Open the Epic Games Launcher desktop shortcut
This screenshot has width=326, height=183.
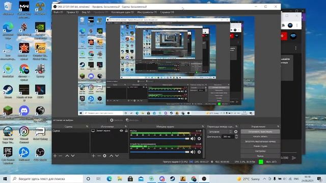8,155
